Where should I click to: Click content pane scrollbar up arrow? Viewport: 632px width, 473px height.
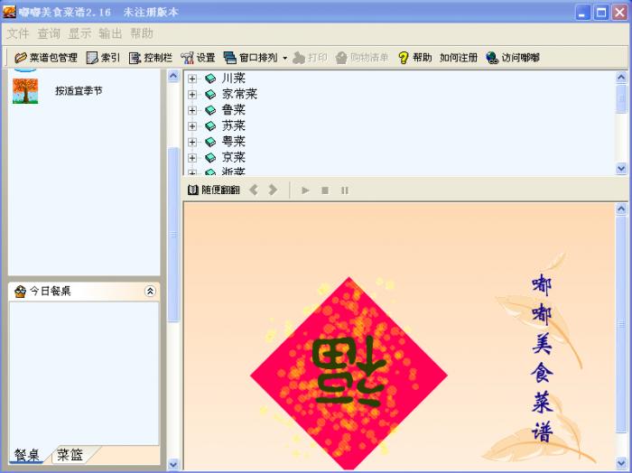(x=621, y=209)
